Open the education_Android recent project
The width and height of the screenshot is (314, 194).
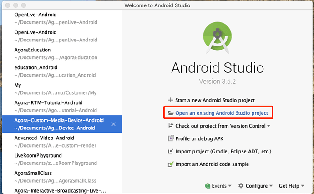[62, 71]
